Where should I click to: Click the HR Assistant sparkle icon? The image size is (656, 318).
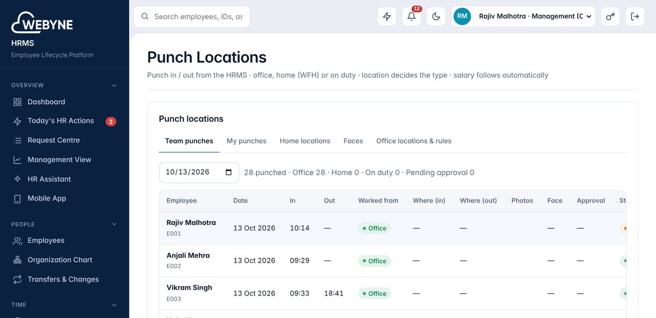click(17, 180)
